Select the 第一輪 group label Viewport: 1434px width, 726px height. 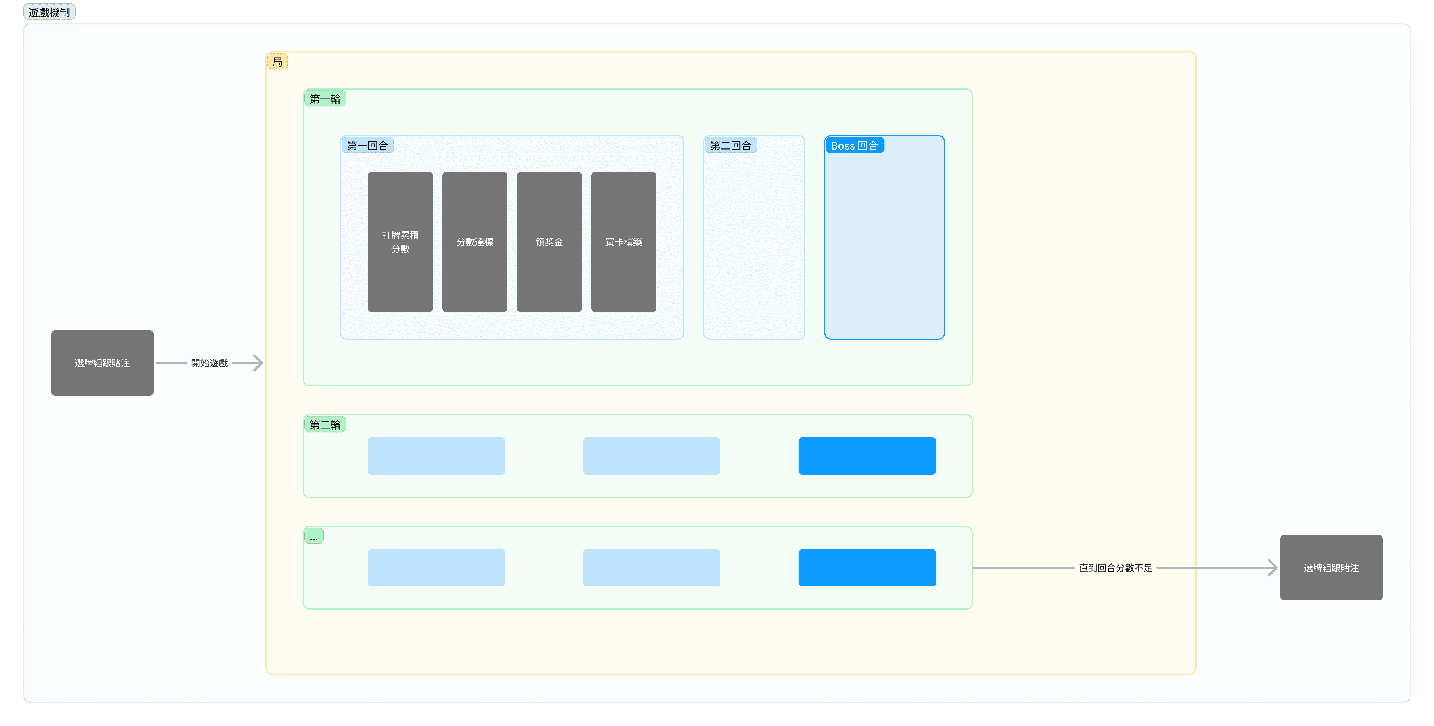coord(325,99)
